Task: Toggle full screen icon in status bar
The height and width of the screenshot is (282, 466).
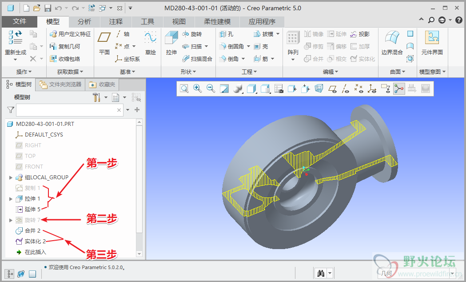Action: click(32, 274)
